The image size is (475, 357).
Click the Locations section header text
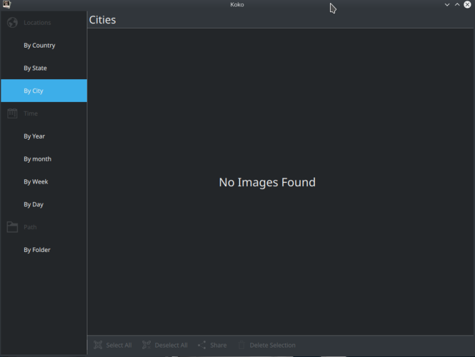[37, 22]
